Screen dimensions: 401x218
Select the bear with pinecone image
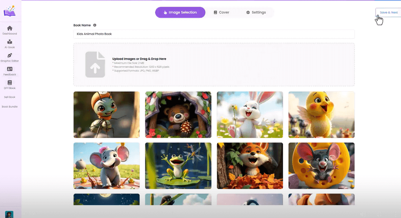tap(178, 115)
